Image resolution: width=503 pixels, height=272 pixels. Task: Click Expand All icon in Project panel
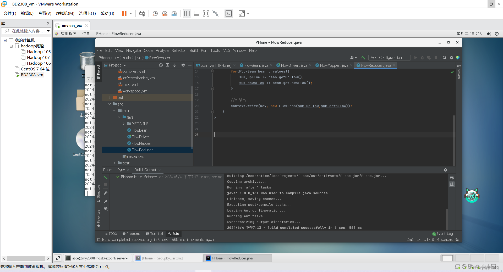168,65
